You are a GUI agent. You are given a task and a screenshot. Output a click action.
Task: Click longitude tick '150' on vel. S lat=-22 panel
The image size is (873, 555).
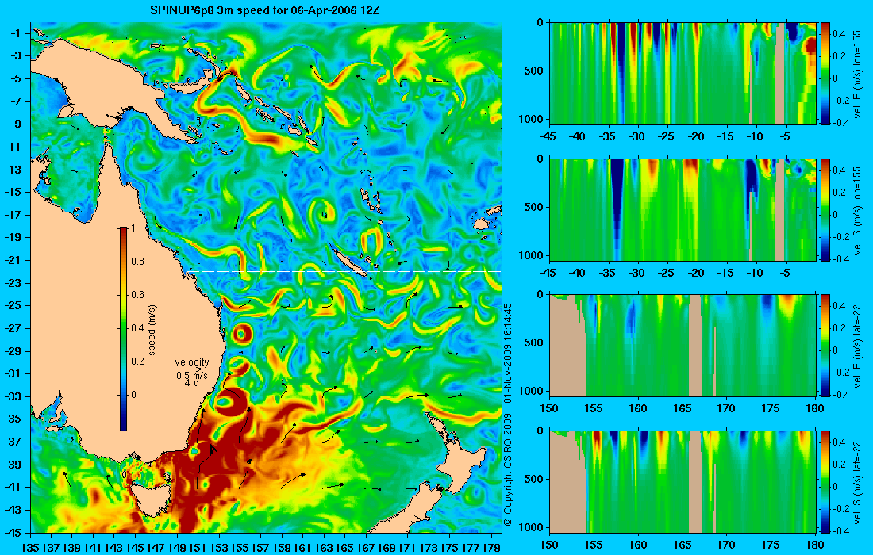549,545
